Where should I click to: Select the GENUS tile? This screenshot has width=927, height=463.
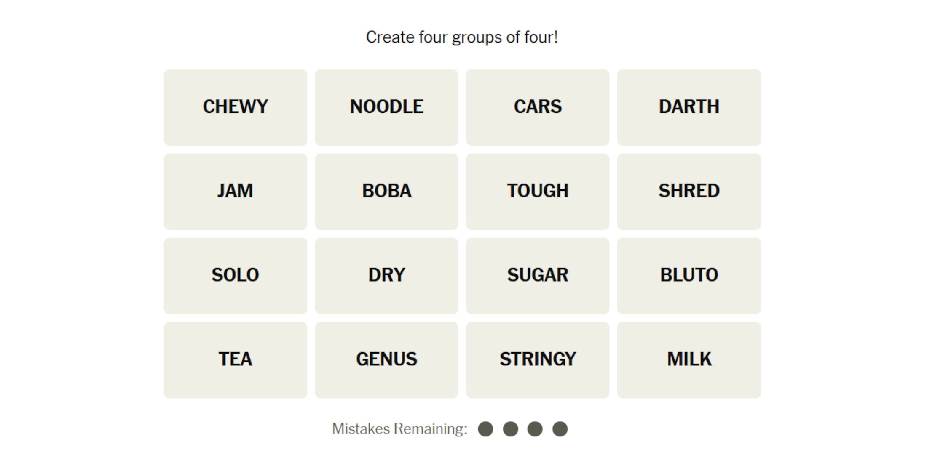coord(386,360)
